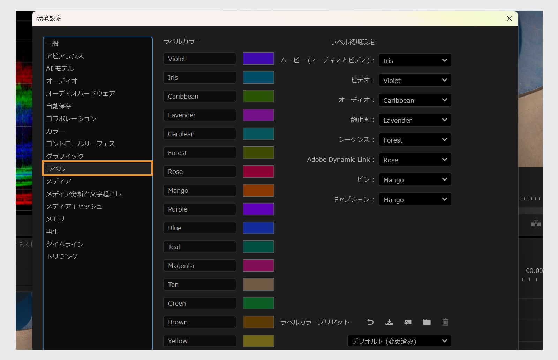Screen dimensions: 558x360
Task: Select 再生 category
Action: pyautogui.click(x=98, y=231)
